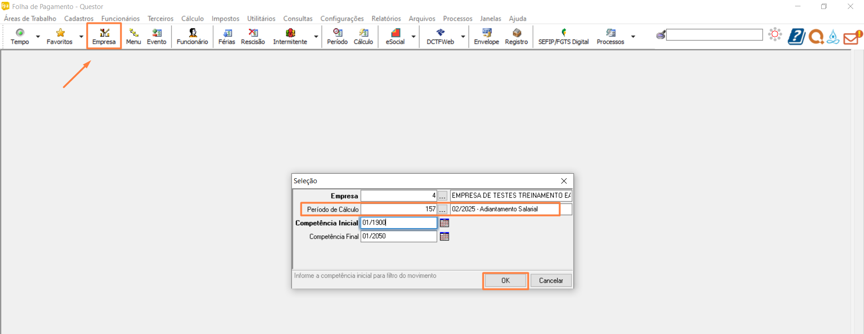The height and width of the screenshot is (334, 864).
Task: Open the Envelope toolbar icon
Action: 487,36
